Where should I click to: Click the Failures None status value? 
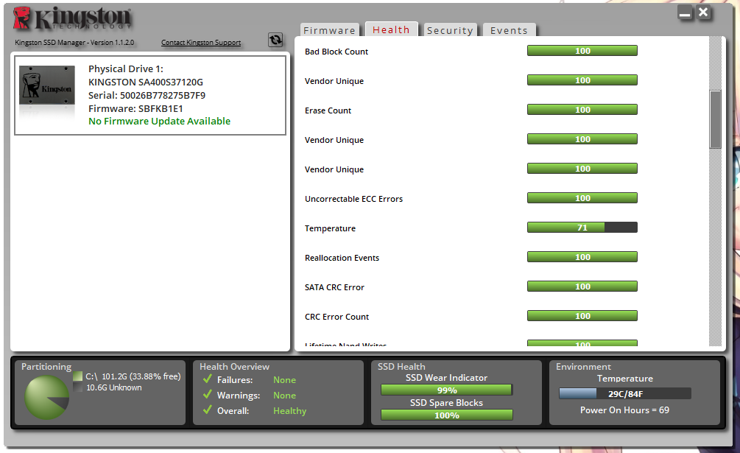click(284, 380)
